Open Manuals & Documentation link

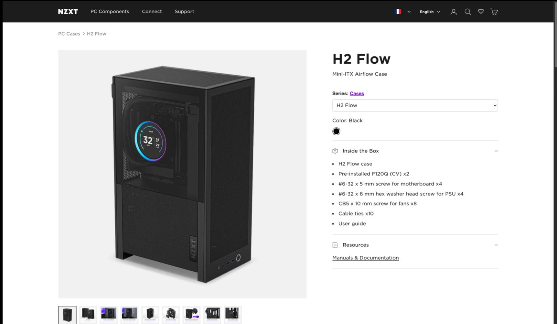(366, 258)
